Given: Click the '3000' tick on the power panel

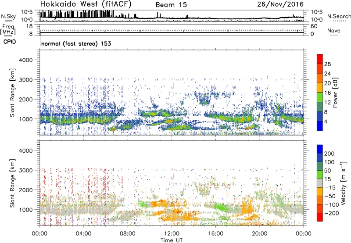Looking at the screenshot, I should pyautogui.click(x=26, y=80).
